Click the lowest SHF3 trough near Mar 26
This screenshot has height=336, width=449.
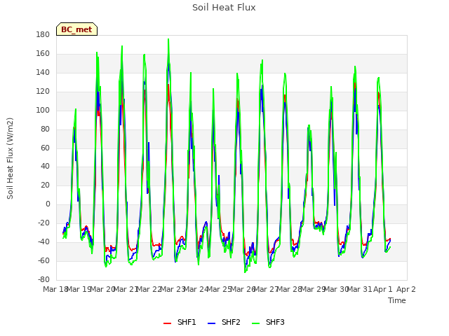tap(245, 272)
